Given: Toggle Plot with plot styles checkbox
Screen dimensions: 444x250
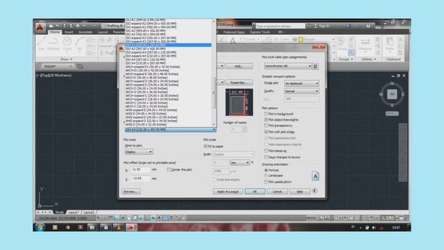Looking at the screenshot, I should coord(266,132).
